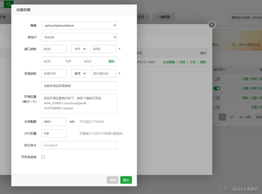This screenshot has height=194, width=262.
Task: Enable the 开机自启动 checkbox
Action: [43, 157]
